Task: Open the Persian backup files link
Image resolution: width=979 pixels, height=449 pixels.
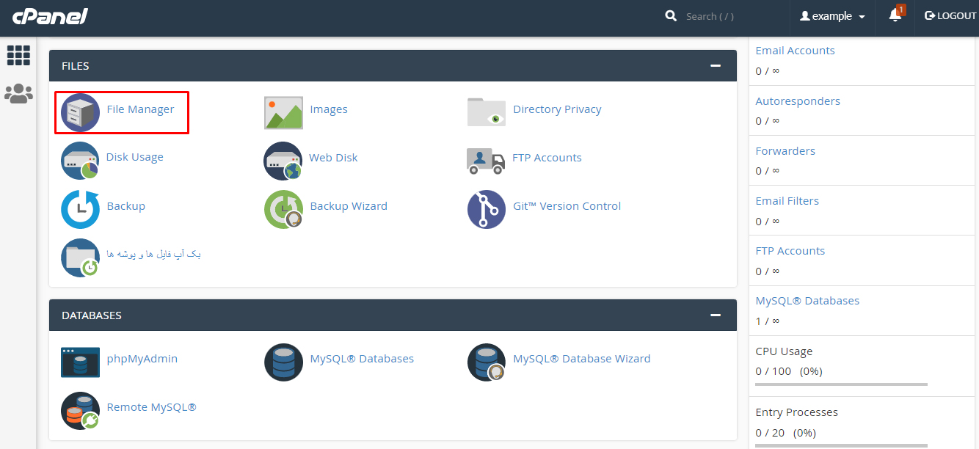Action: click(x=154, y=254)
